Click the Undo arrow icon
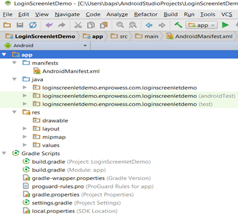Viewport: 238px width, 219px height. (x=49, y=25)
